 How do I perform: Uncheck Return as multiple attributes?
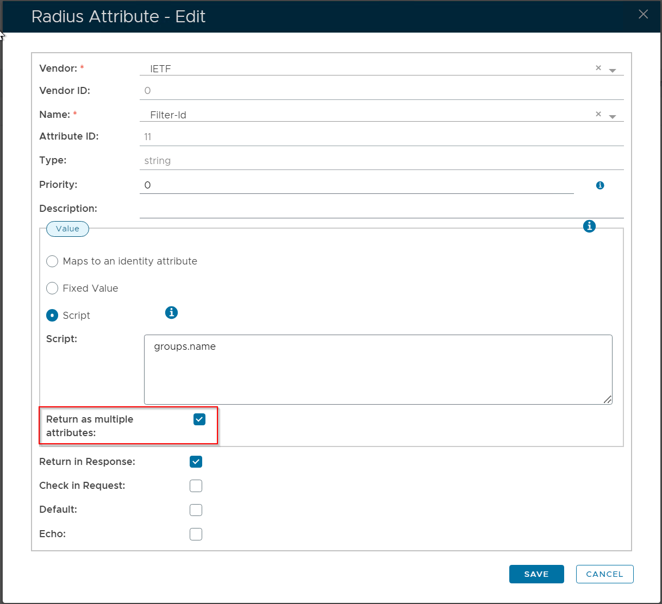coord(199,419)
